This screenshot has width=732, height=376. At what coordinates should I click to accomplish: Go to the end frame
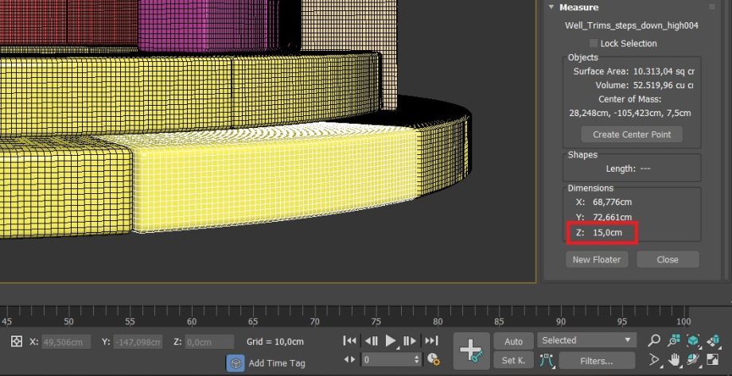431,340
